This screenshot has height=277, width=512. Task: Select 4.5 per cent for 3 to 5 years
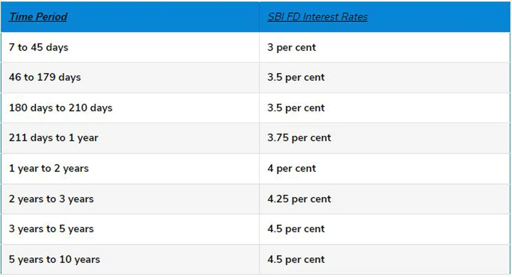(296, 229)
